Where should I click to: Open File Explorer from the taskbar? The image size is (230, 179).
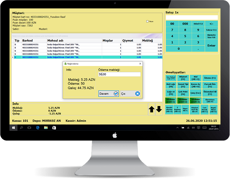point(46,128)
